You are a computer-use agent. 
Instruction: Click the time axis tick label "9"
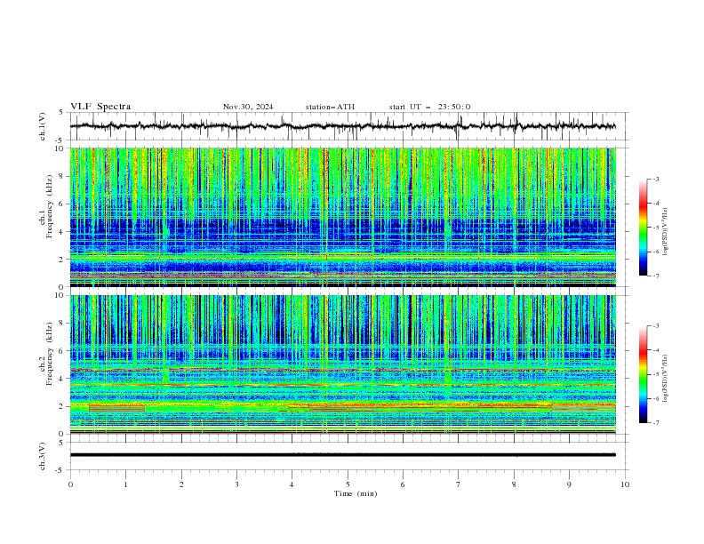pyautogui.click(x=569, y=484)
